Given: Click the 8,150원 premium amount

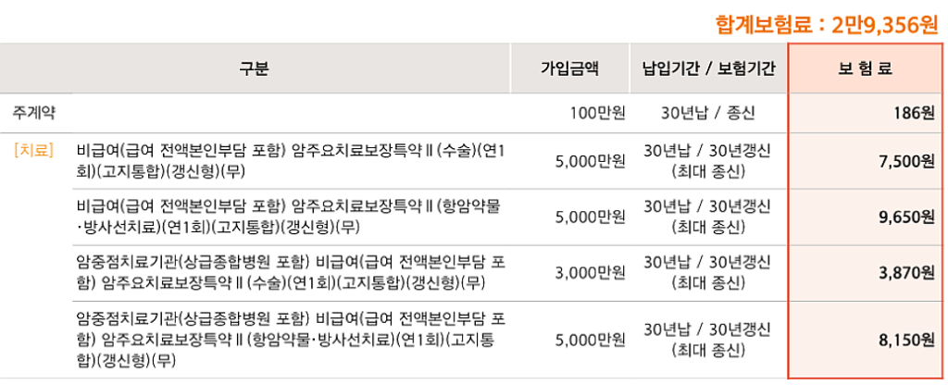Looking at the screenshot, I should 906,340.
